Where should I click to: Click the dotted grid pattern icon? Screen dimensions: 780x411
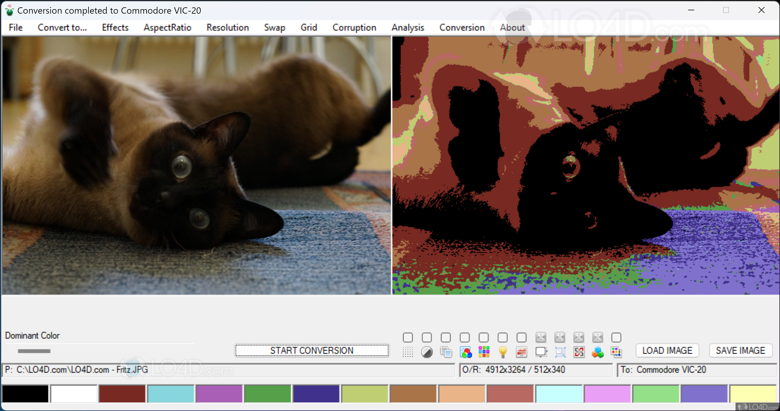pos(408,352)
